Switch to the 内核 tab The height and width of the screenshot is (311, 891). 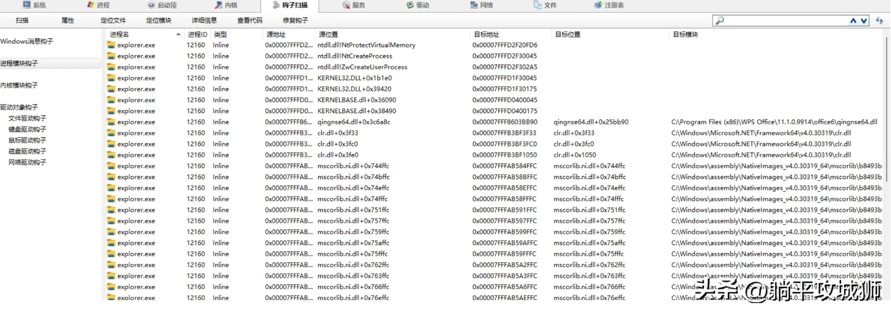pyautogui.click(x=226, y=5)
